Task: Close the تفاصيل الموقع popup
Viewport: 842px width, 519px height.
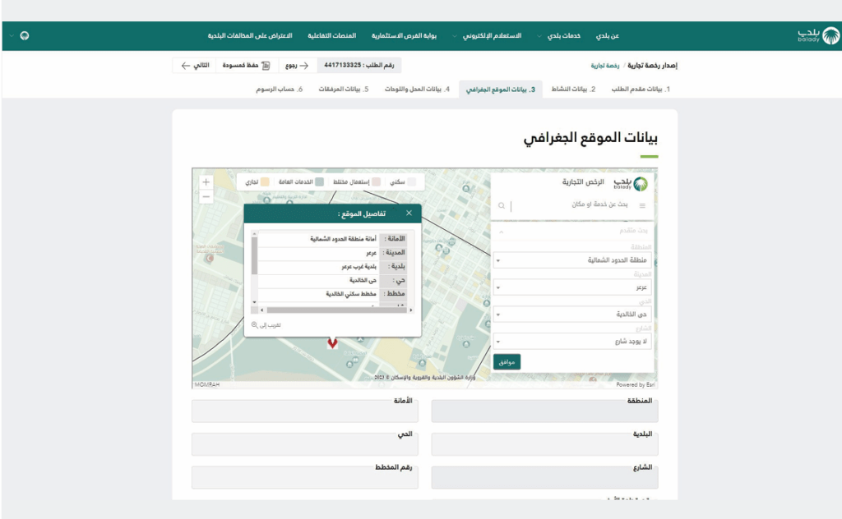Action: 409,214
